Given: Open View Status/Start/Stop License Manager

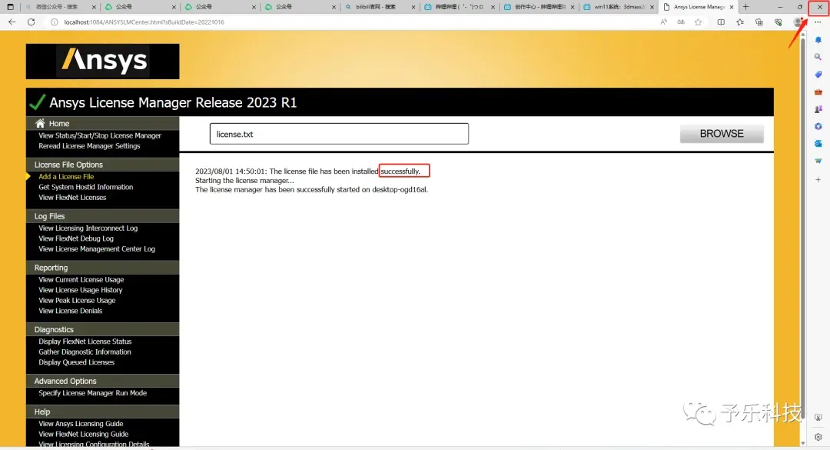Looking at the screenshot, I should click(x=99, y=135).
